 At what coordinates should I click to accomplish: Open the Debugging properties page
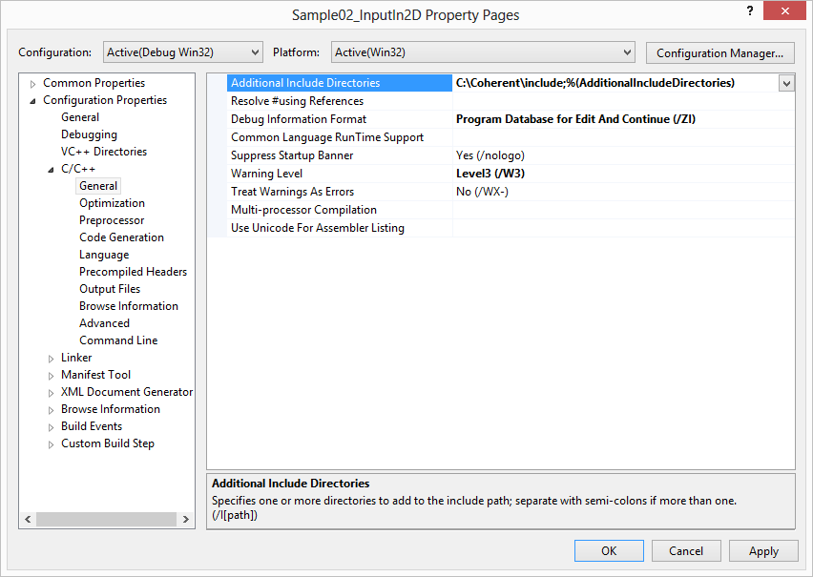[89, 134]
